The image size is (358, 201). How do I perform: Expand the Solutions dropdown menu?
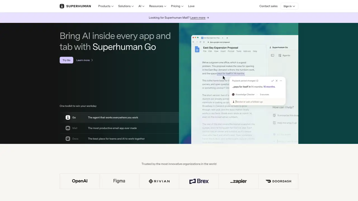(126, 6)
